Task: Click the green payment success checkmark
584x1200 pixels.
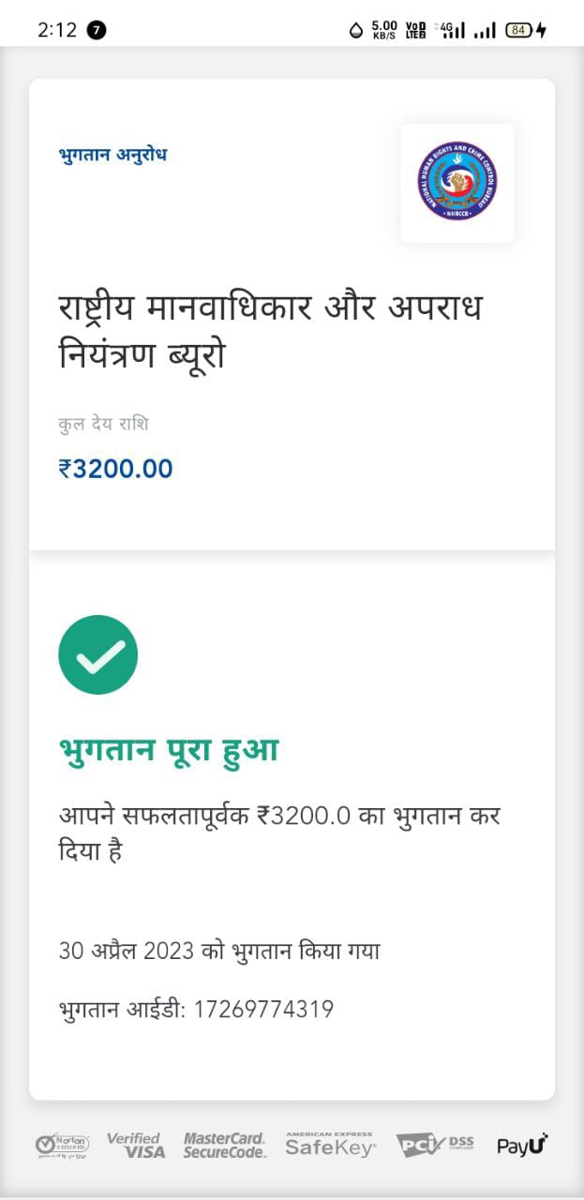Action: [98, 654]
